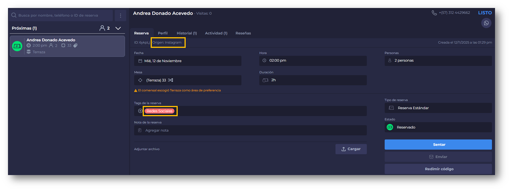The image size is (511, 191).
Task: Click the Creada el 12/11/2025 text
Action: tap(465, 43)
